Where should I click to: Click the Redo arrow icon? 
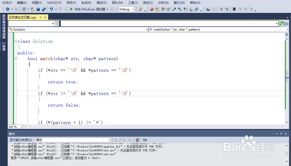click(x=60, y=9)
